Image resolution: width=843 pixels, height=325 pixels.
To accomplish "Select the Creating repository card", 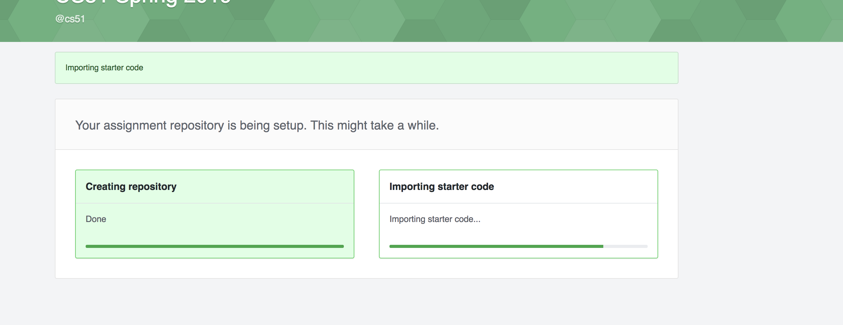I will tap(214, 213).
